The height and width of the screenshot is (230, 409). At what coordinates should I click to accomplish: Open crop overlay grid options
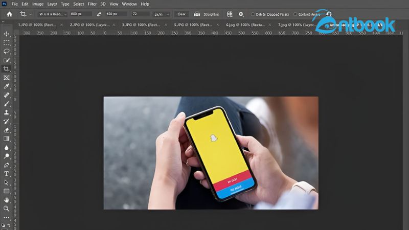click(230, 14)
